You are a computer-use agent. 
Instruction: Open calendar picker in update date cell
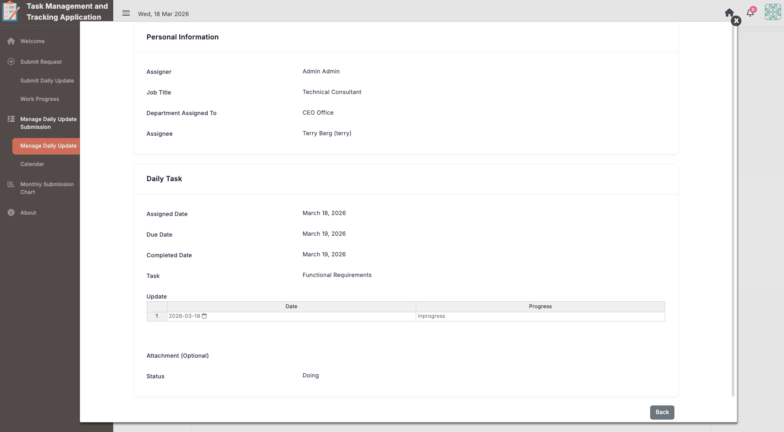204,316
